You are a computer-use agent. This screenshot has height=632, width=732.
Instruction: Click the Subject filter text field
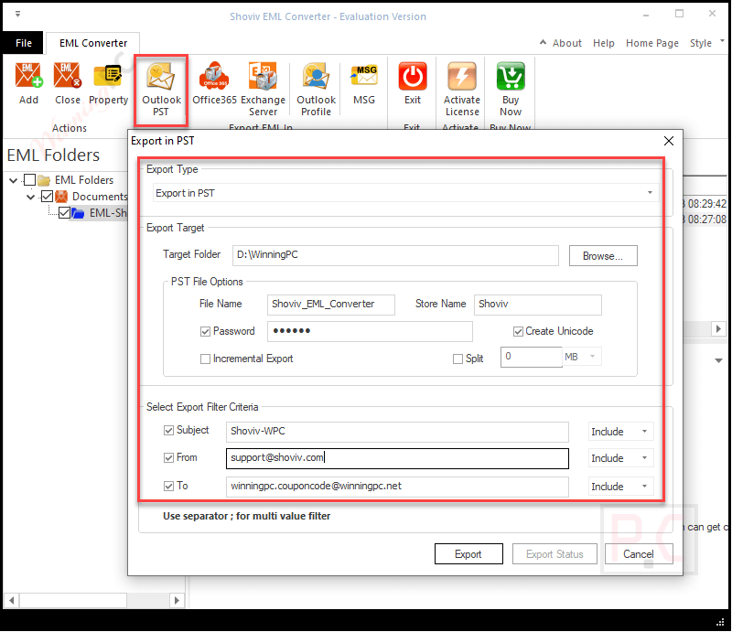point(397,432)
